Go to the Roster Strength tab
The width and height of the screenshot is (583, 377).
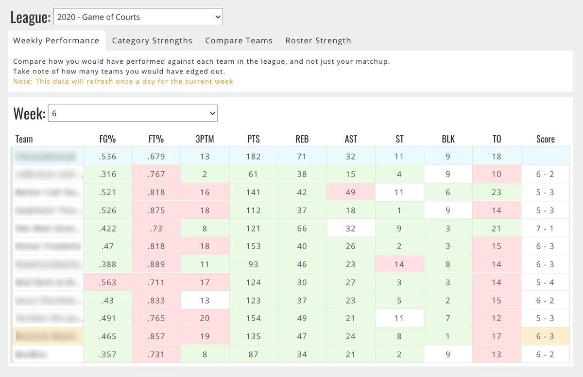tap(318, 41)
